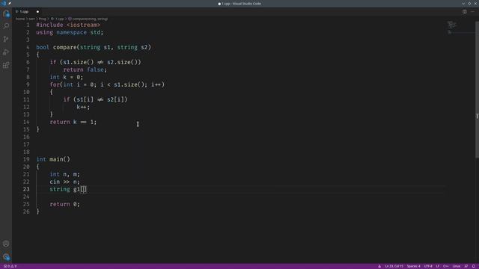Click 'if (s1[i] != s2[i])' on line 11
The height and width of the screenshot is (269, 479).
tap(95, 99)
